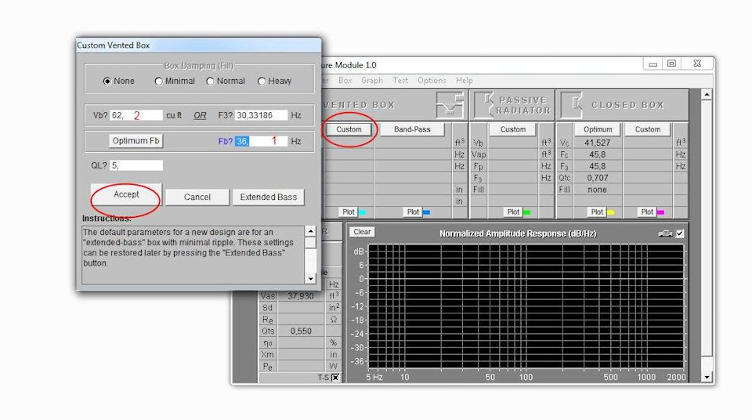
Task: Click the Closed Box speaker icon
Action: click(572, 105)
